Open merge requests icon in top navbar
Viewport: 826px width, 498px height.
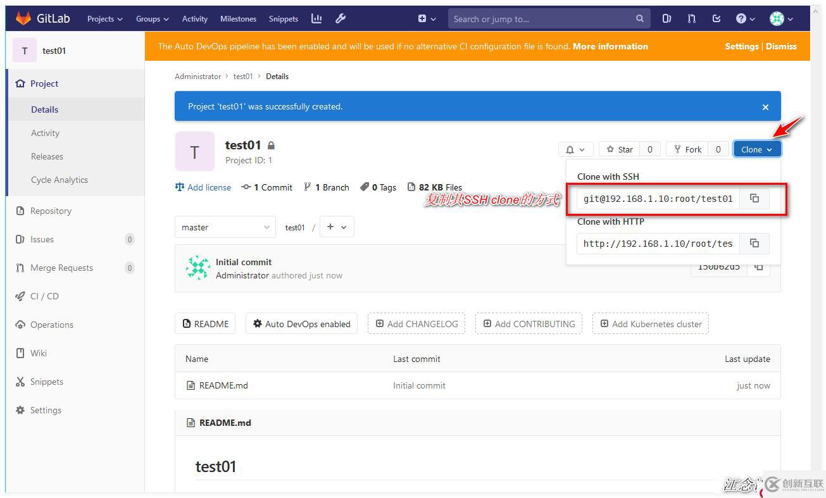pyautogui.click(x=692, y=18)
